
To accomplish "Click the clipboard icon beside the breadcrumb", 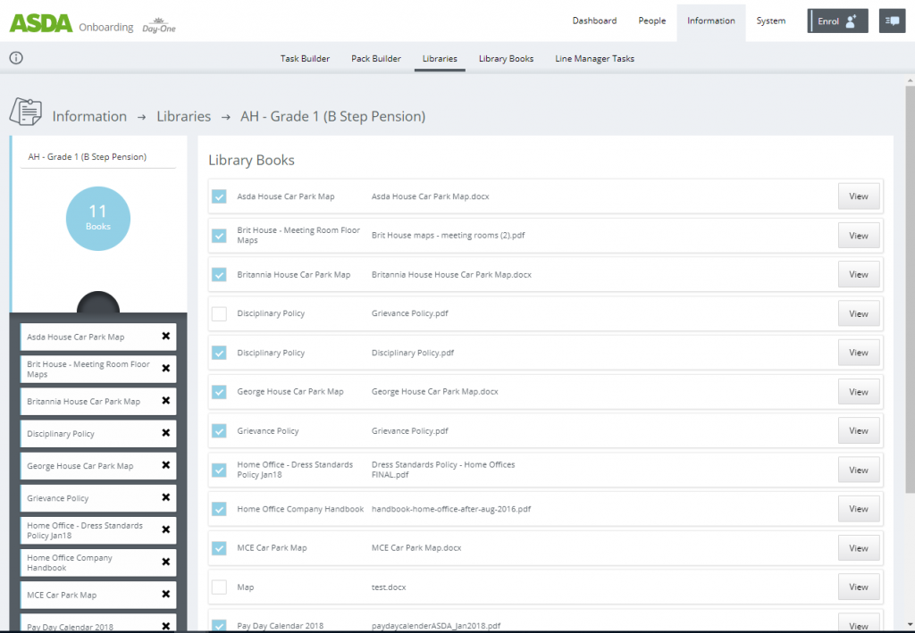I will 26,112.
